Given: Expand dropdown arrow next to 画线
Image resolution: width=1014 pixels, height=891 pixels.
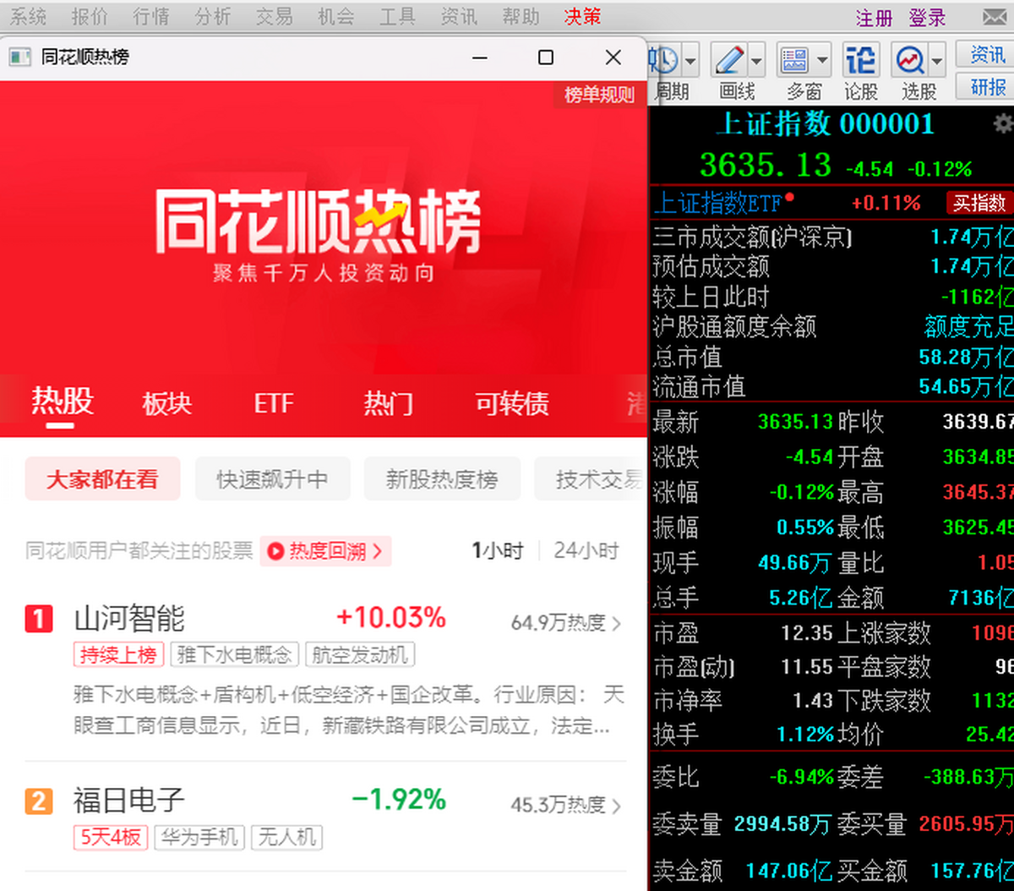Looking at the screenshot, I should coord(756,61).
